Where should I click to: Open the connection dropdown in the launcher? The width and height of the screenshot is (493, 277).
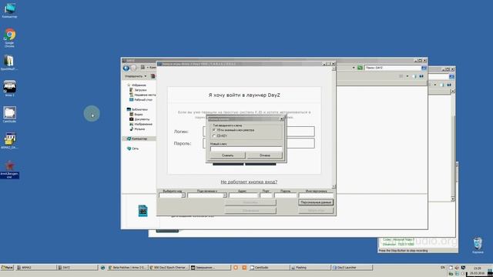[x=224, y=195]
